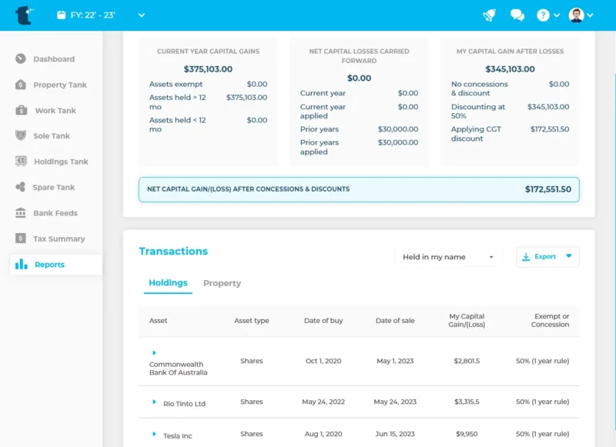Expand the Rio Tinto Ltd row

(x=154, y=402)
